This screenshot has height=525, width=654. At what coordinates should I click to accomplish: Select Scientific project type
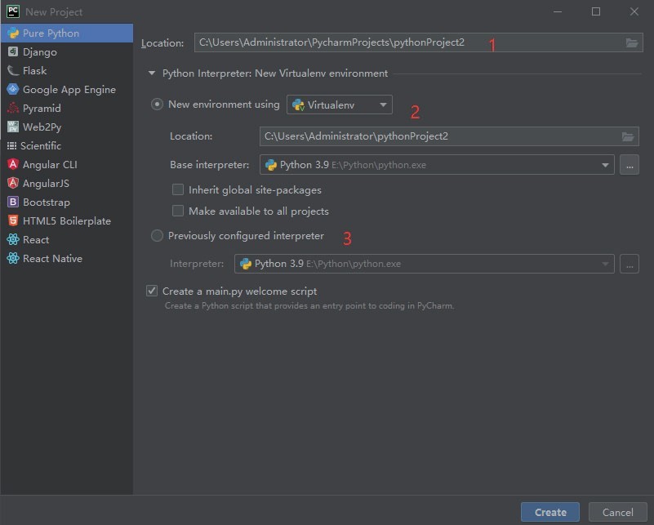click(x=67, y=145)
